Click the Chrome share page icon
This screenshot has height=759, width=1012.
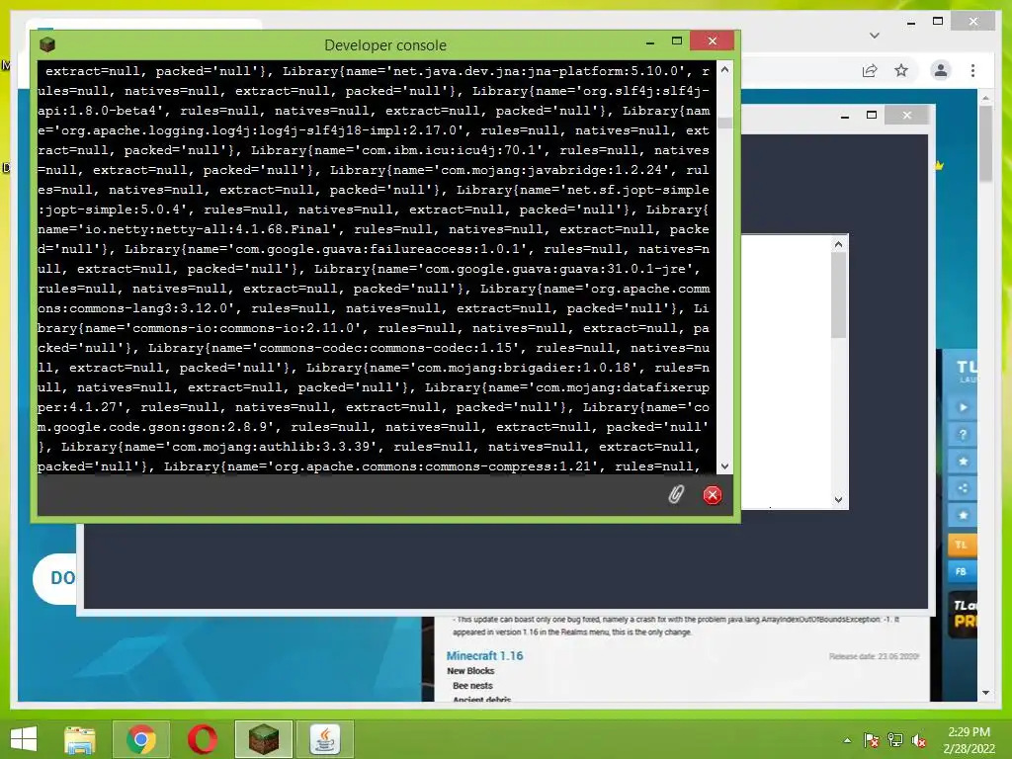[x=870, y=70]
